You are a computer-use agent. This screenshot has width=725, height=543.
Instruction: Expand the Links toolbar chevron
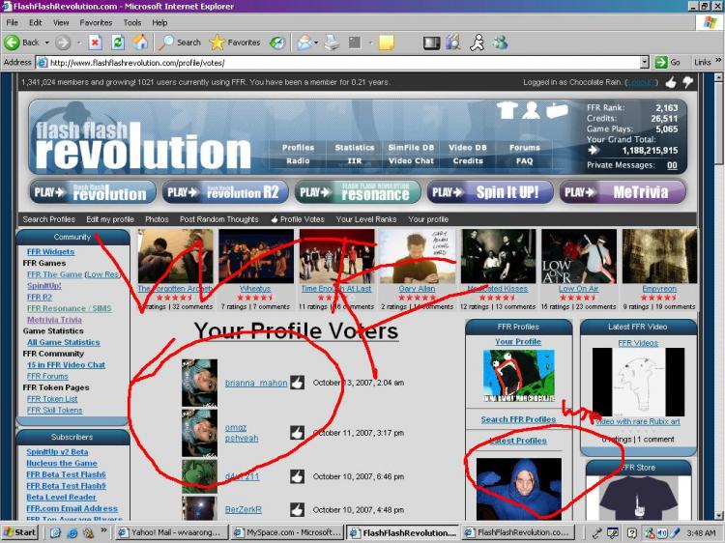[x=718, y=60]
